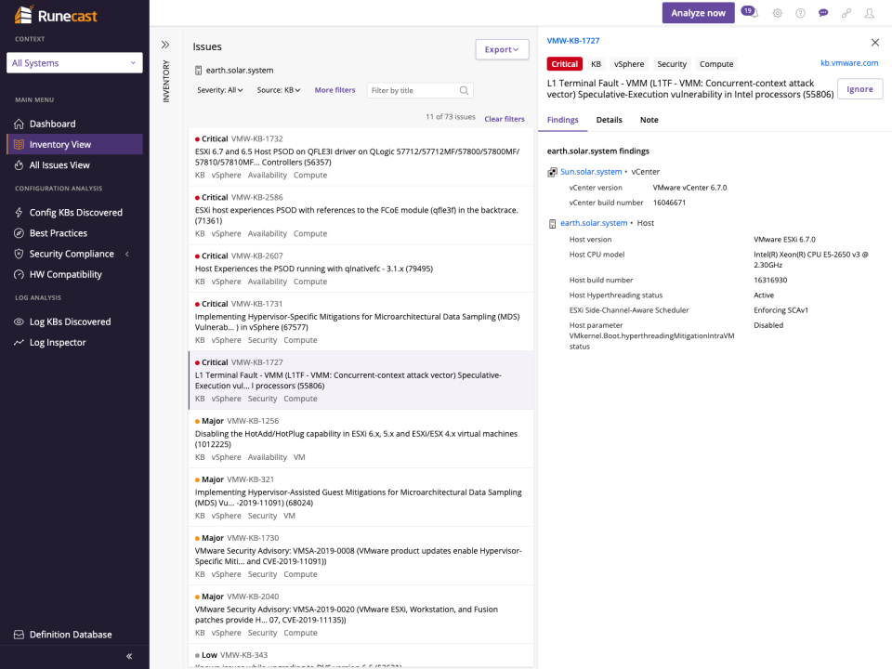Image resolution: width=892 pixels, height=669 pixels.
Task: Open the Export dropdown button
Action: click(502, 49)
